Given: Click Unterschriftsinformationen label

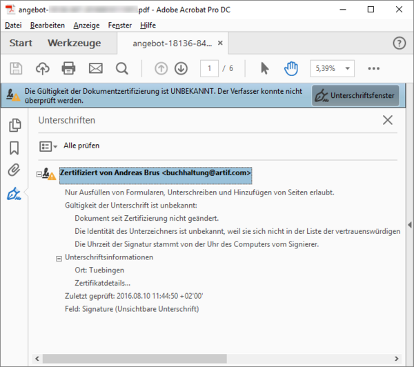Looking at the screenshot, I should [x=109, y=257].
